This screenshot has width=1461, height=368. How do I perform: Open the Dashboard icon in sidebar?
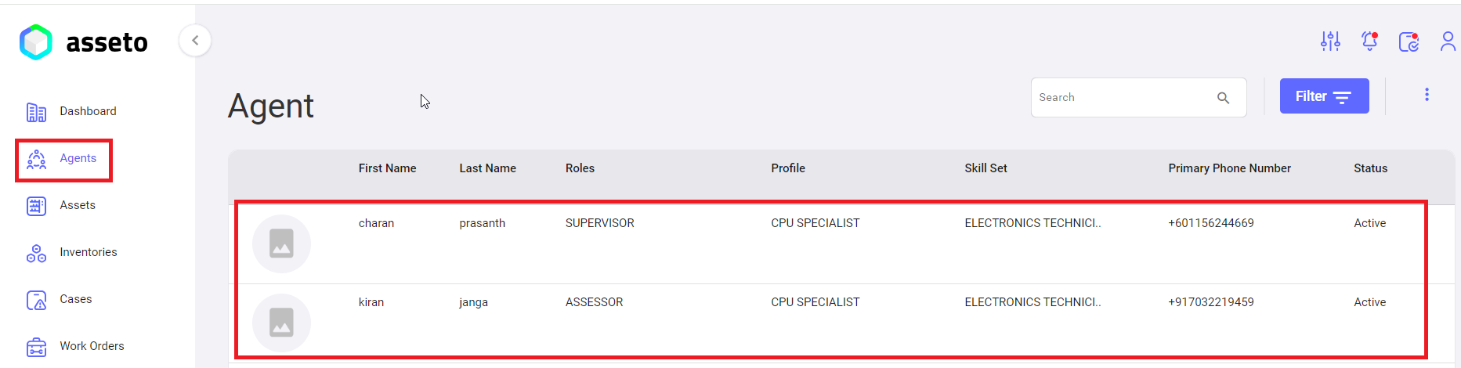coord(36,112)
